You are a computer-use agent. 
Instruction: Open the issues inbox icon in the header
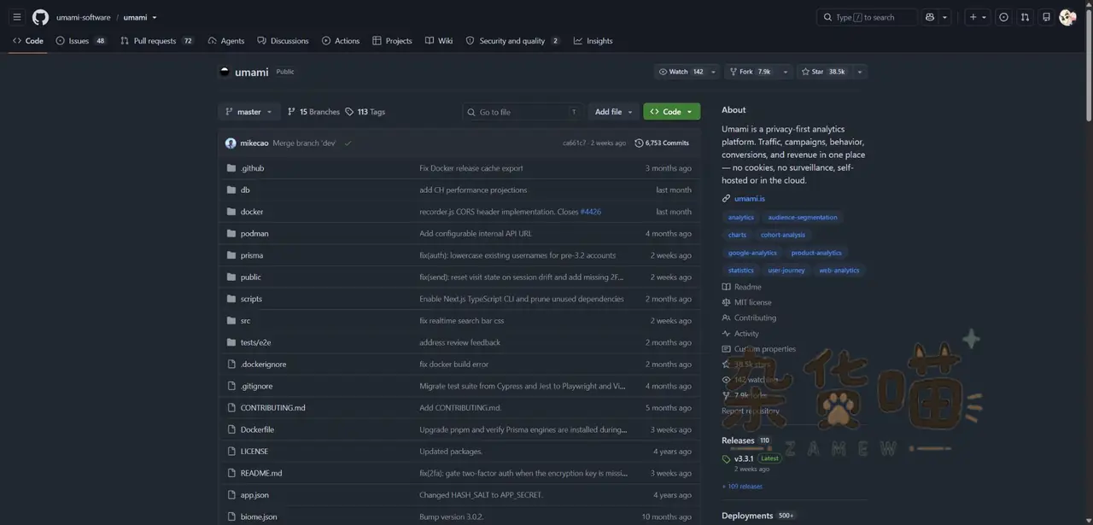point(1003,17)
